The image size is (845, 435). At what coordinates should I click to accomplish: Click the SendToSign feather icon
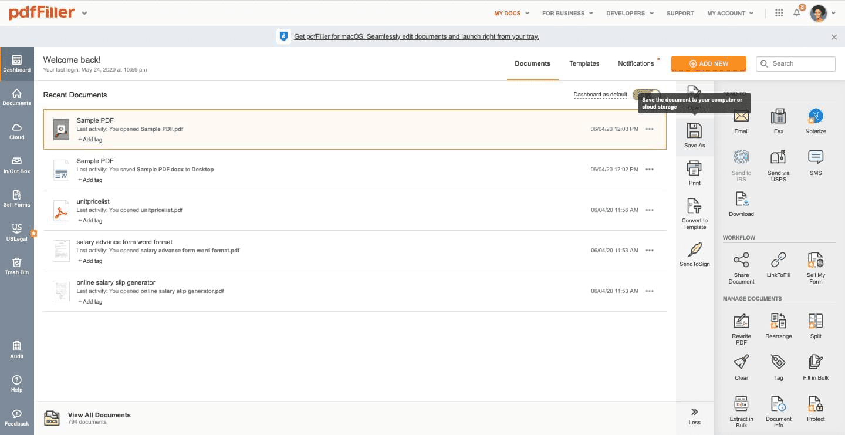tap(694, 249)
